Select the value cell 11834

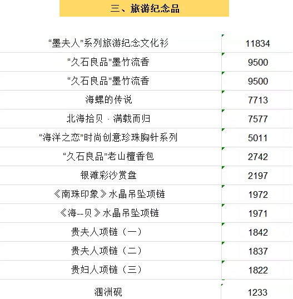point(257,43)
